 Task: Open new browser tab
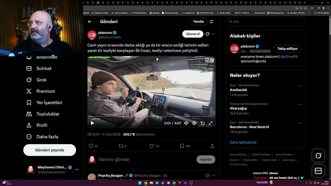pos(304,3)
